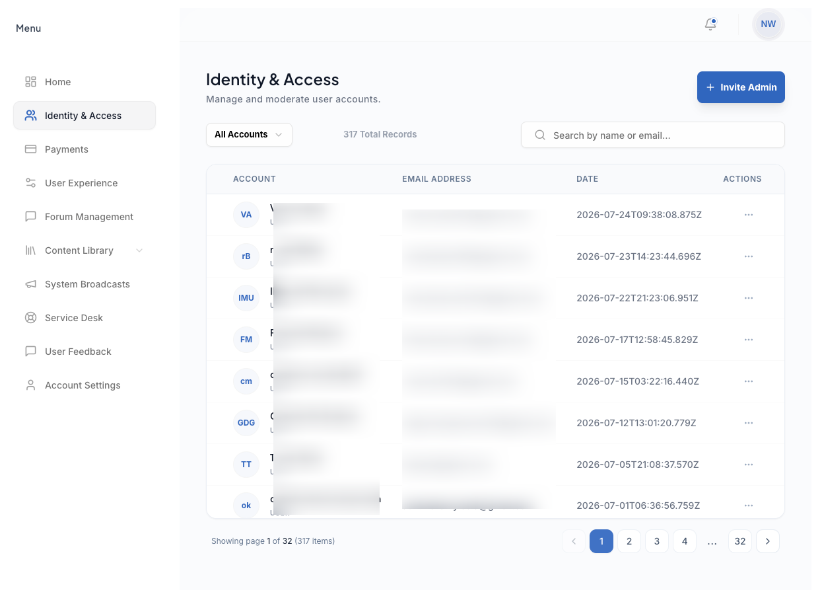Select the Home sidebar icon
The width and height of the screenshot is (822, 606).
pyautogui.click(x=30, y=82)
